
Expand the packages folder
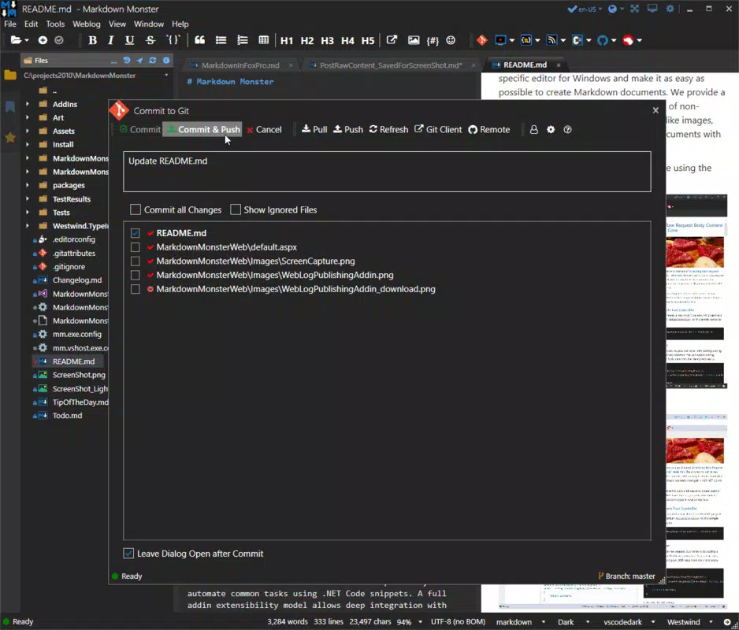(x=28, y=185)
